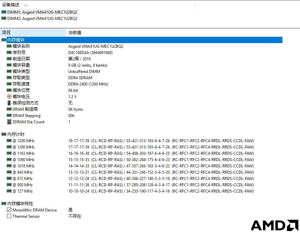Click the icon beside @ 727 MHz
This screenshot has width=300, height=233.
[9, 191]
